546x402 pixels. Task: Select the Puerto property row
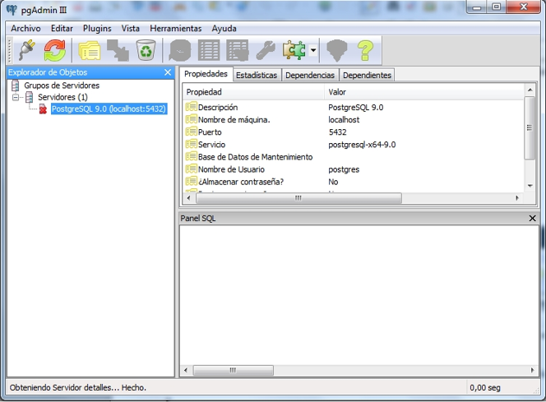tap(353, 132)
